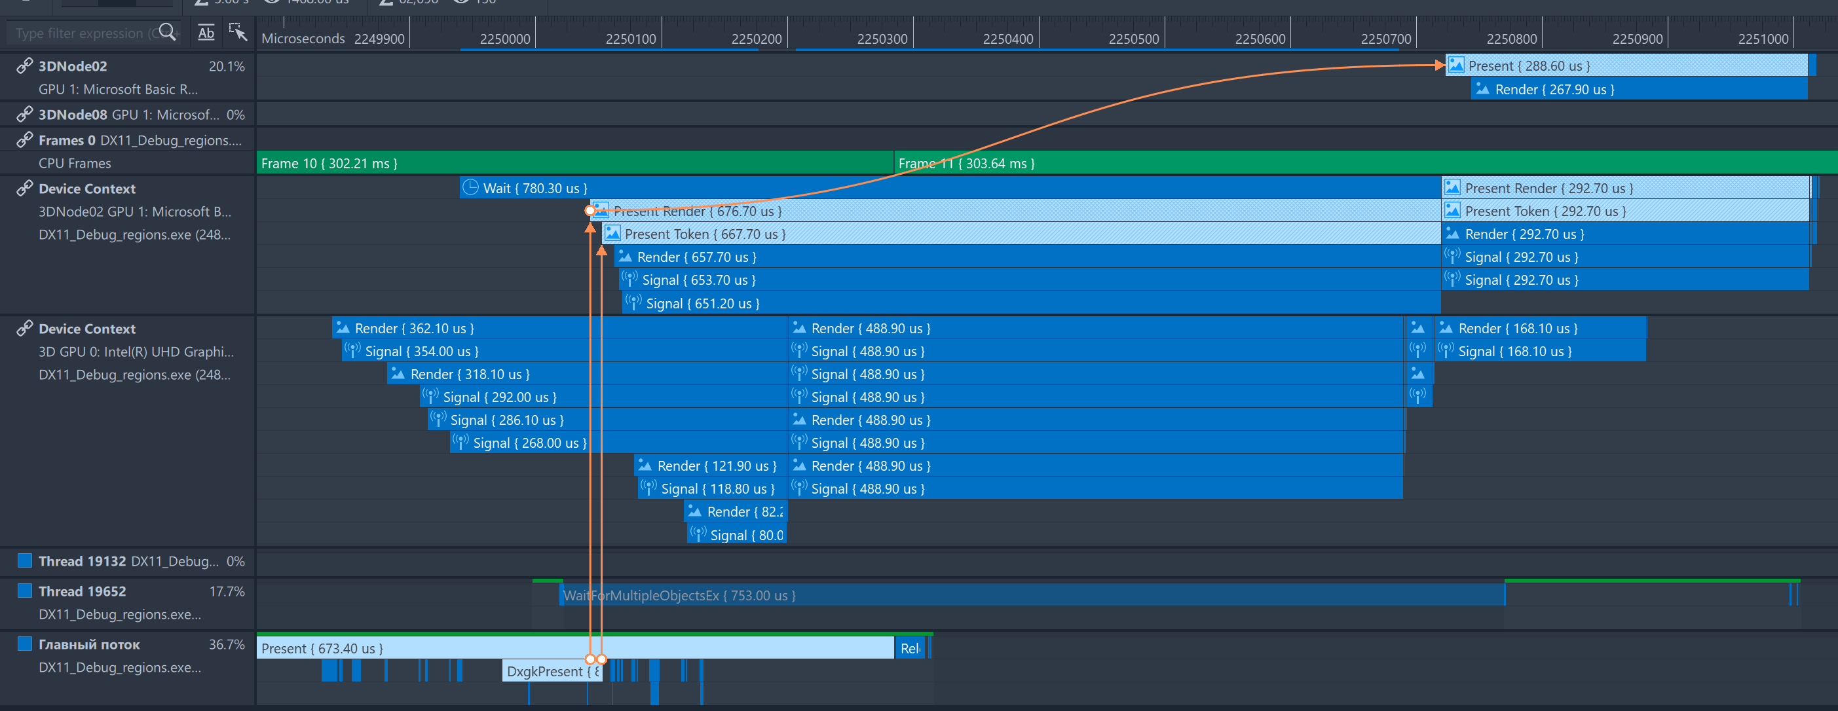Screen dimensions: 1838x711
Task: Click mountain icon on Render 82 task
Action: pos(694,511)
